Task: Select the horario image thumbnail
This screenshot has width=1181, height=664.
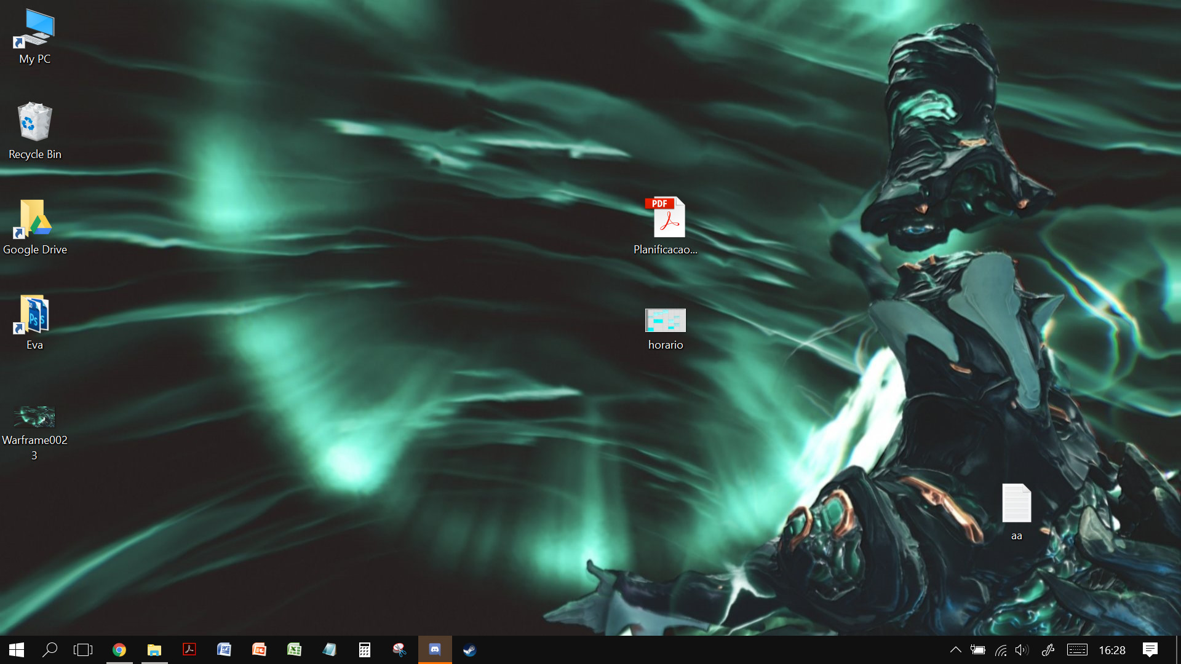Action: point(665,321)
